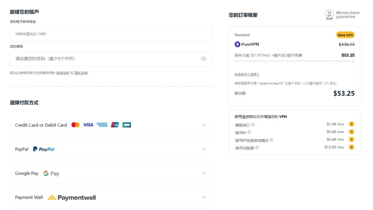The image size is (373, 210).
Task: Click the Google Pay logo
Action: (51, 173)
